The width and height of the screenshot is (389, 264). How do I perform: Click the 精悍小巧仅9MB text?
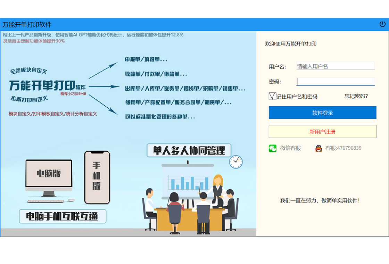point(73,94)
